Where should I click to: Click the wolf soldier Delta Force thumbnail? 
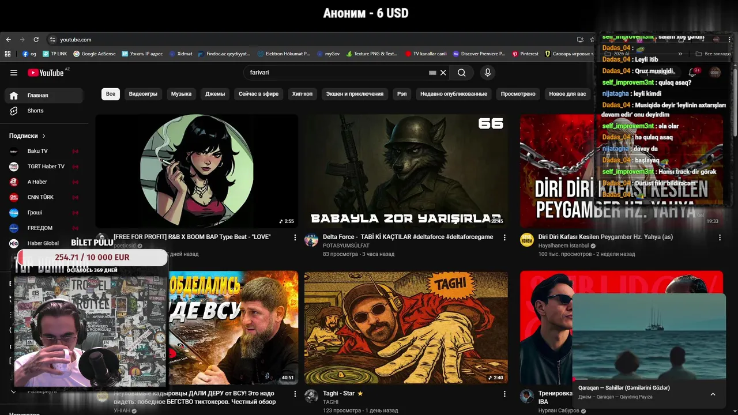(406, 171)
